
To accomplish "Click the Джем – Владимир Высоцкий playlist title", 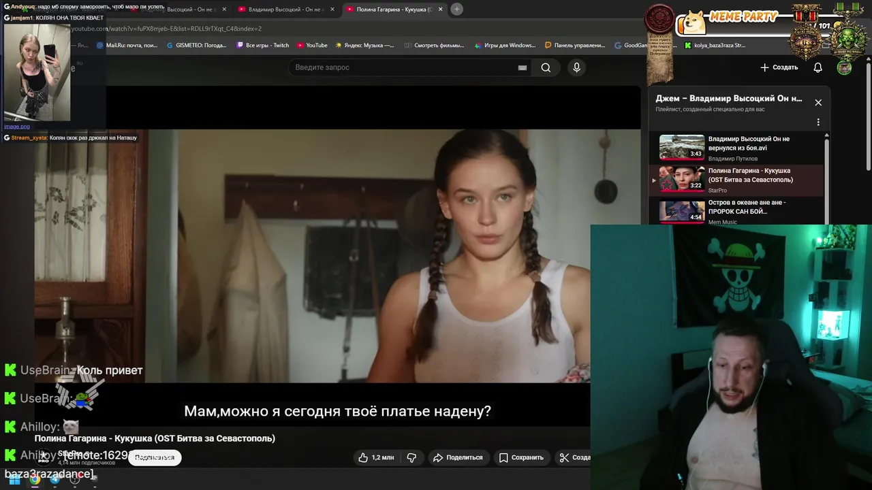I will point(729,98).
